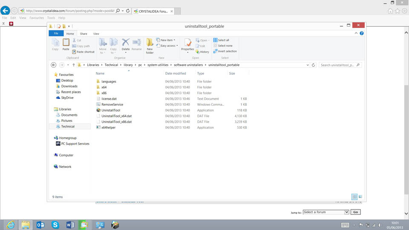Open the 'Select a forum' dropdown

point(326,212)
